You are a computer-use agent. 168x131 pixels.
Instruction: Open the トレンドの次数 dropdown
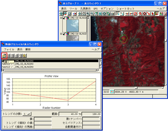point(27,114)
